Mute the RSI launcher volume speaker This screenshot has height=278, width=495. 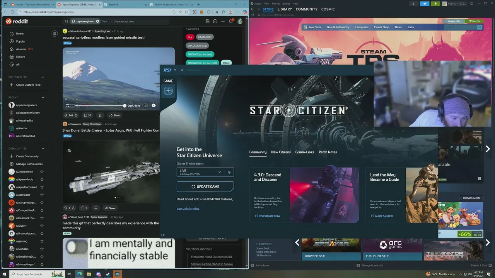coord(182,70)
